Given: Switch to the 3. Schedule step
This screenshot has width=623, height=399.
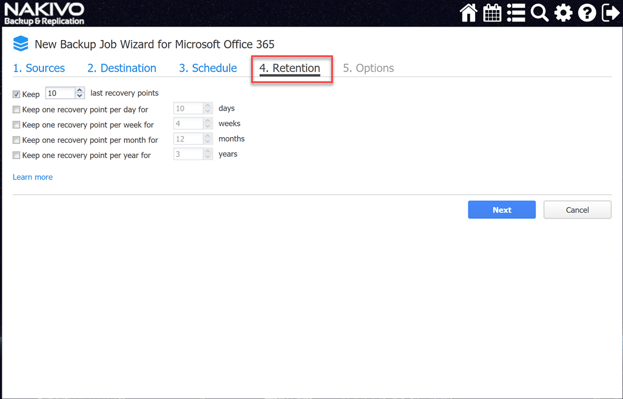Looking at the screenshot, I should click(x=208, y=68).
